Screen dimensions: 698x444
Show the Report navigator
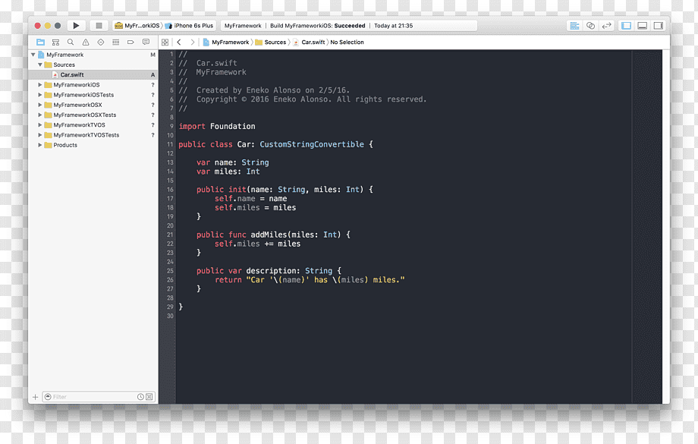[x=146, y=43]
